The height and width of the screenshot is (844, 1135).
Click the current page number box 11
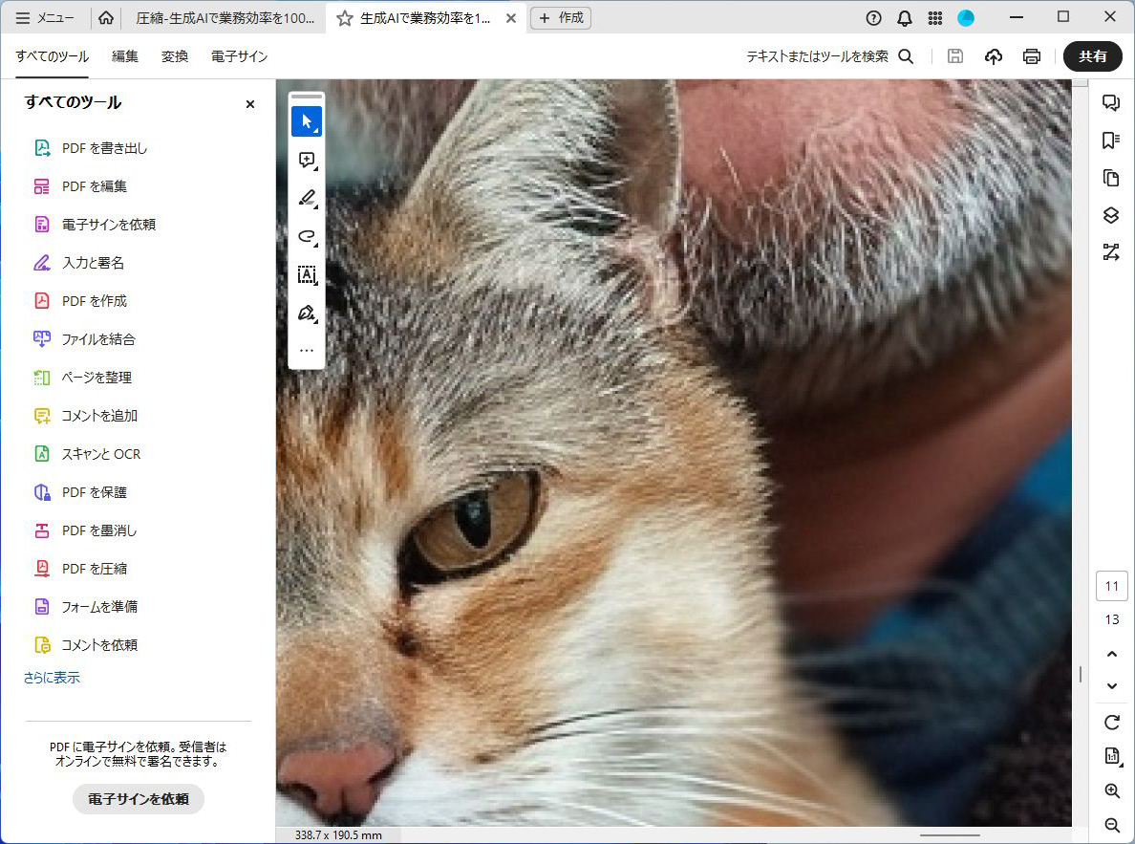(1112, 586)
